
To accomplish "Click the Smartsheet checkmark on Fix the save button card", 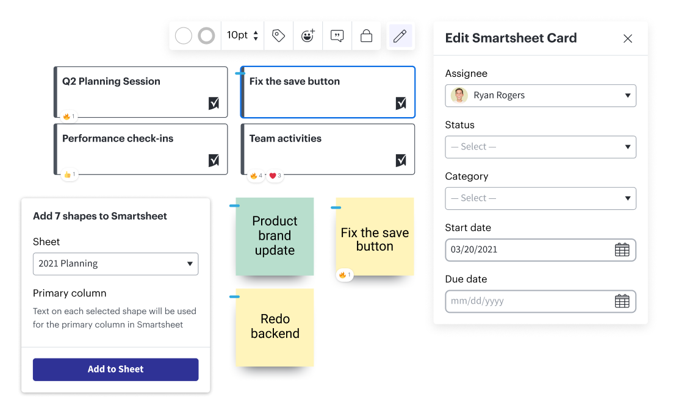I will click(x=401, y=104).
